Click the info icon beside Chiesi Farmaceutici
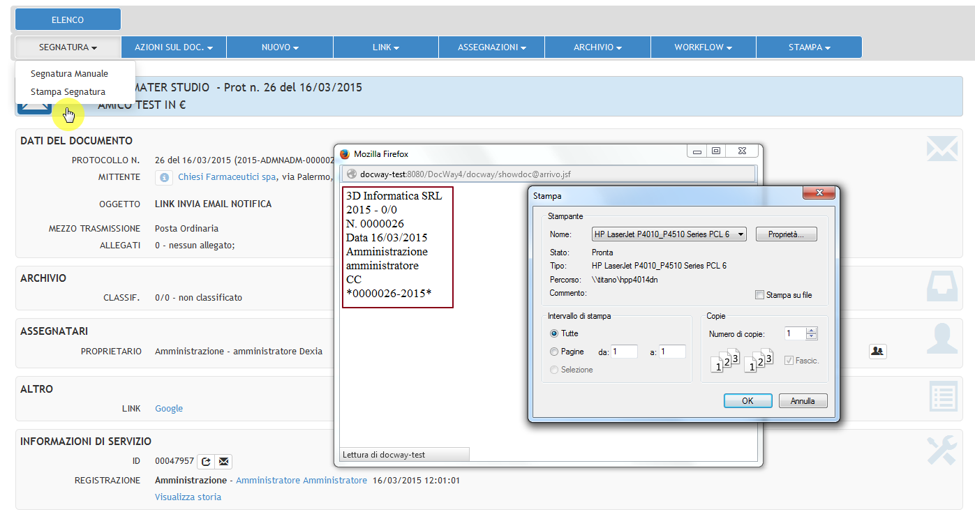 click(x=164, y=178)
